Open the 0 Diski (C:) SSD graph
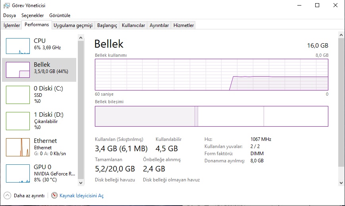The height and width of the screenshot is (206, 345). 18,95
